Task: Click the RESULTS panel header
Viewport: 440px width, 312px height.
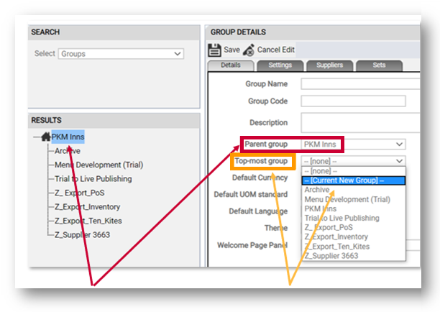Action: [x=114, y=120]
